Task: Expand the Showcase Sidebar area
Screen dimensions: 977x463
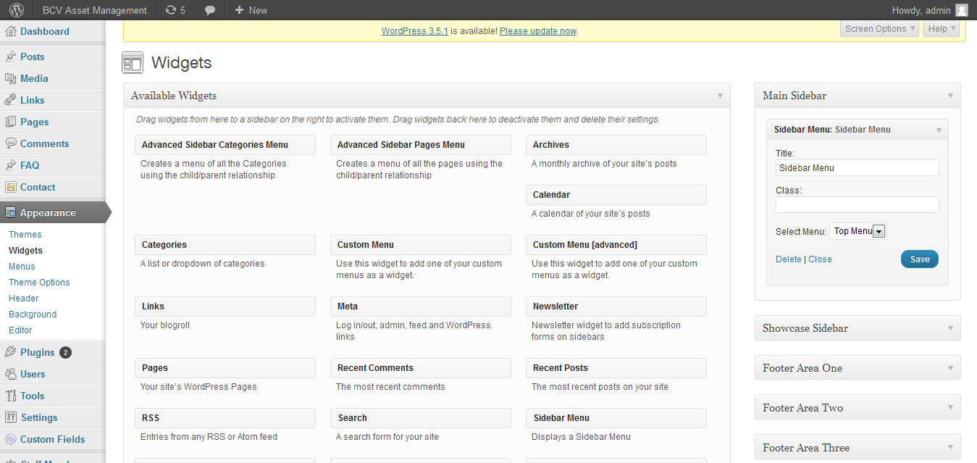Action: (x=858, y=328)
